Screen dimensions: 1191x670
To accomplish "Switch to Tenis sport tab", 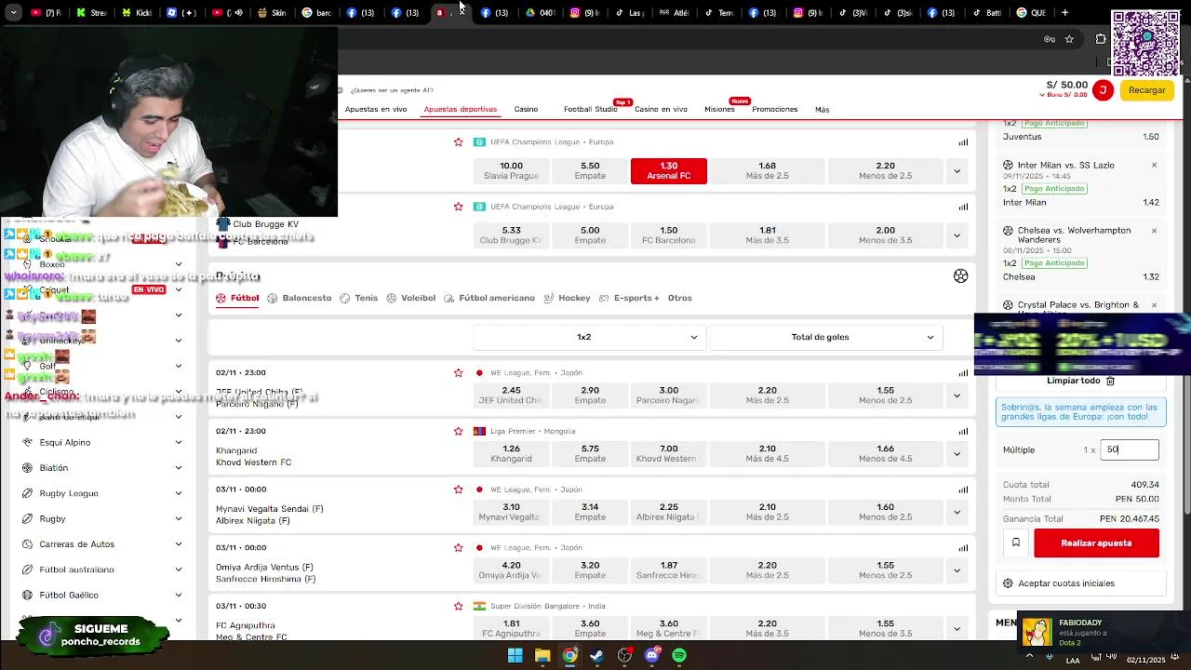I will point(359,298).
